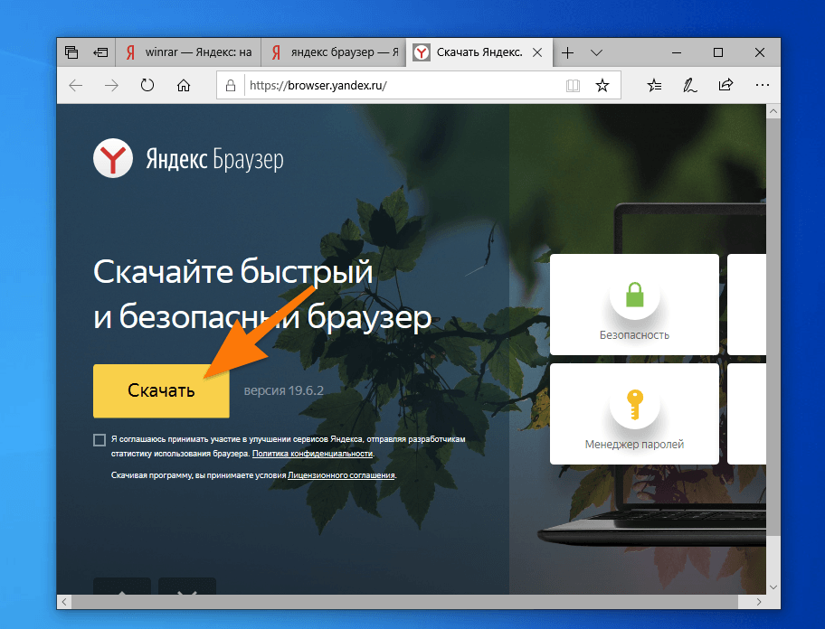Add this page to favorites star

[x=602, y=85]
